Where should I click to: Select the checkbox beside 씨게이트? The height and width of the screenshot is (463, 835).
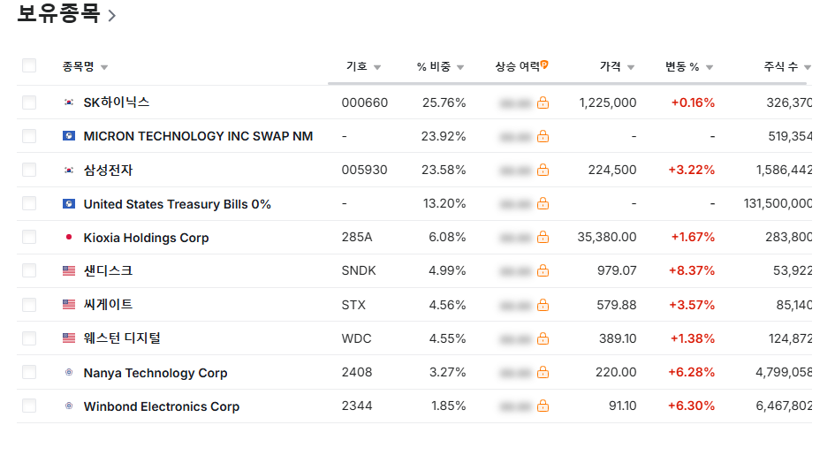click(29, 305)
